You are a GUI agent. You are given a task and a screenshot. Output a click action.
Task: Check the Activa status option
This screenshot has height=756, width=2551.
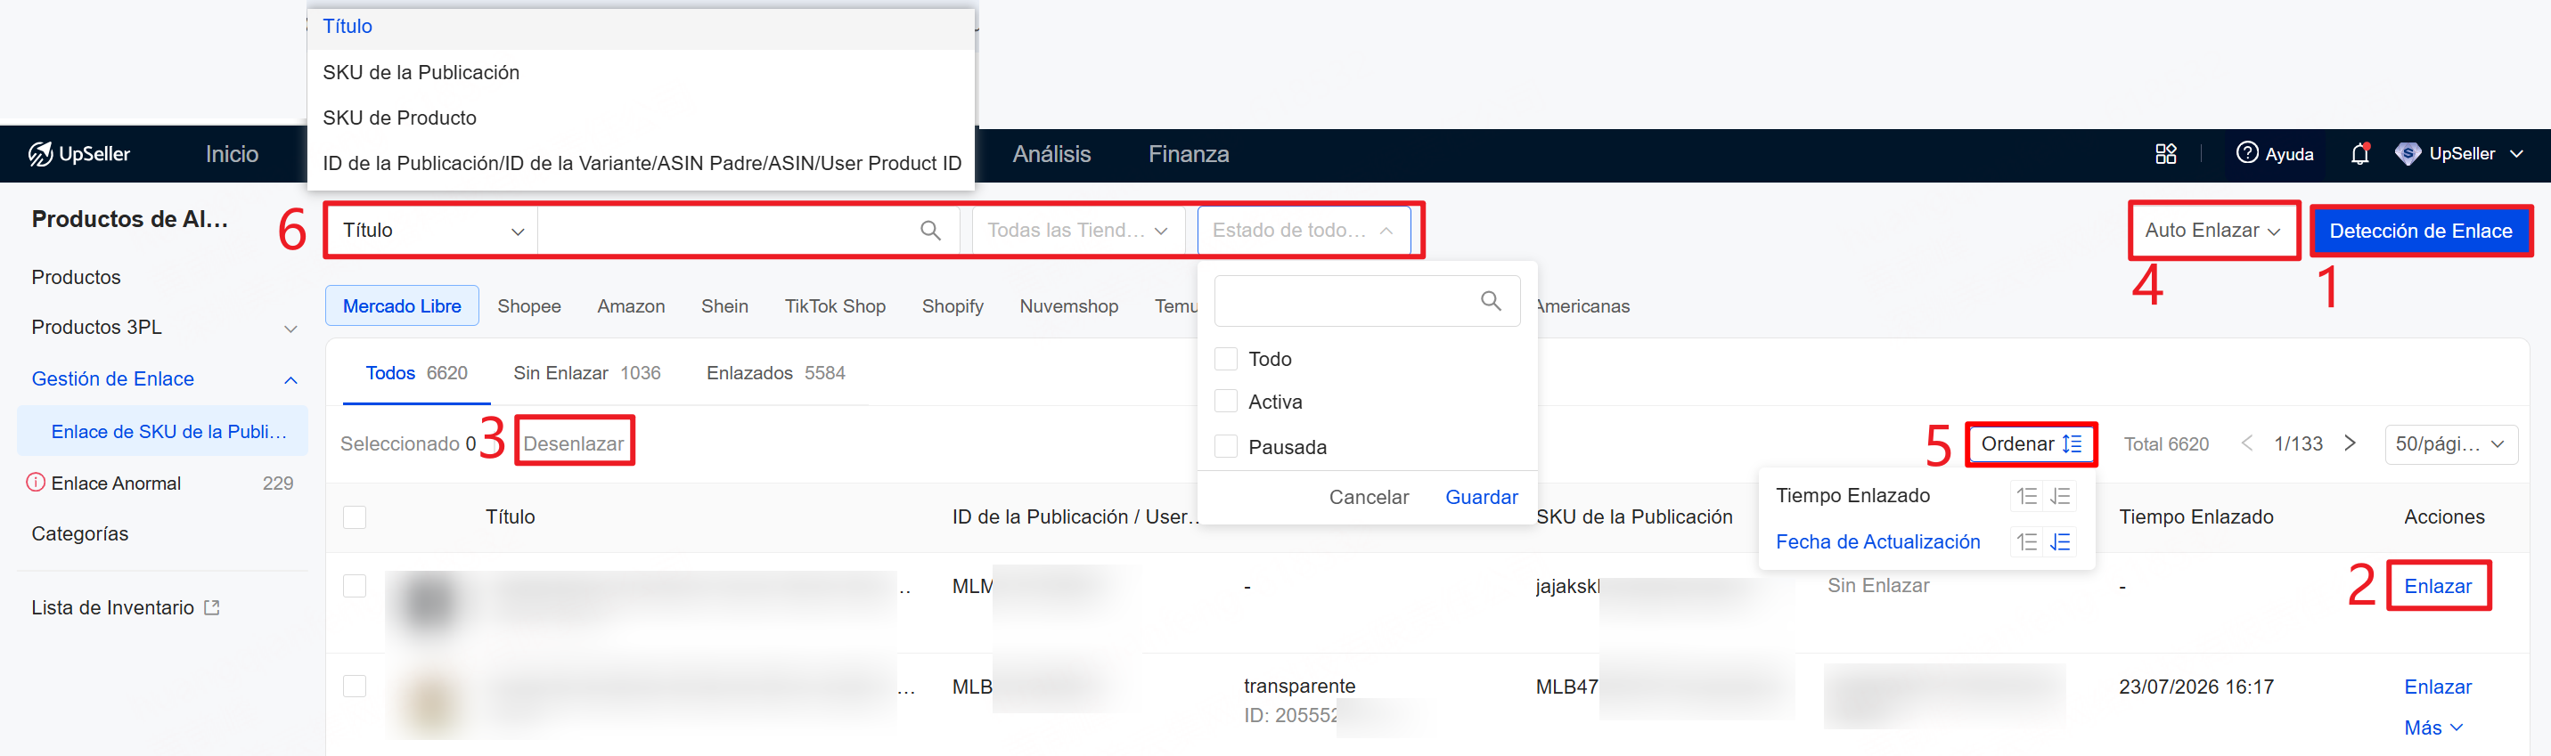point(1226,402)
